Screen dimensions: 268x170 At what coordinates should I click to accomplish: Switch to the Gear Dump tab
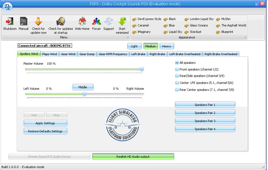[x=87, y=54]
